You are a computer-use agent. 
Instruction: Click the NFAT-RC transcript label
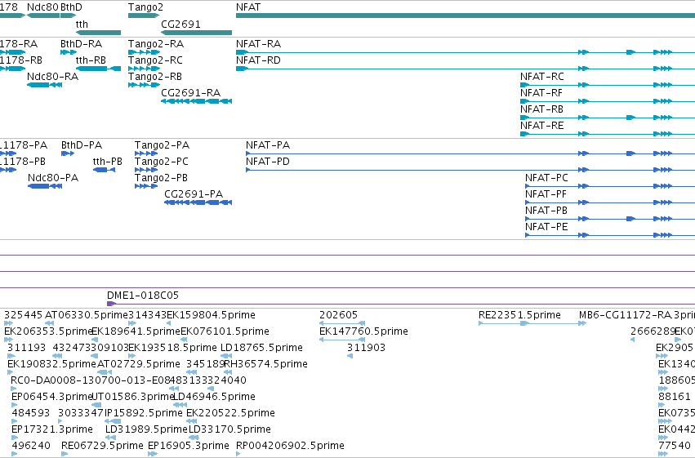tap(542, 77)
